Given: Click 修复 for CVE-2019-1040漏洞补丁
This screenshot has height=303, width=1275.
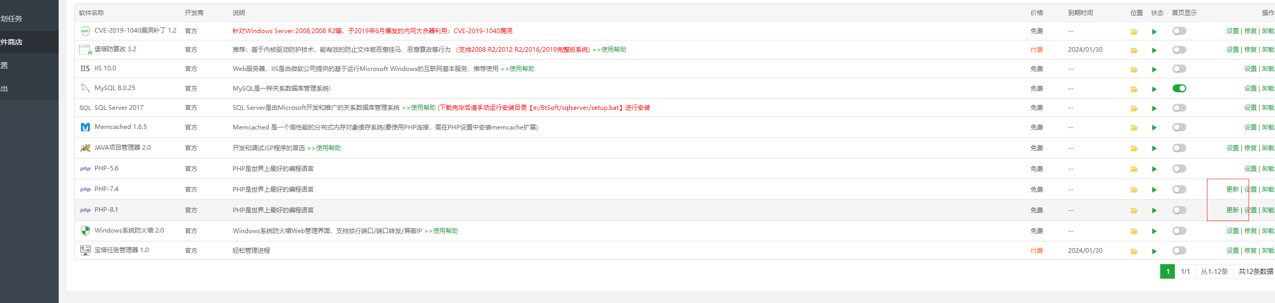Looking at the screenshot, I should coord(1250,31).
